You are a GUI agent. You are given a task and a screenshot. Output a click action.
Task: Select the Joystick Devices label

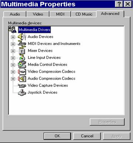(42, 93)
